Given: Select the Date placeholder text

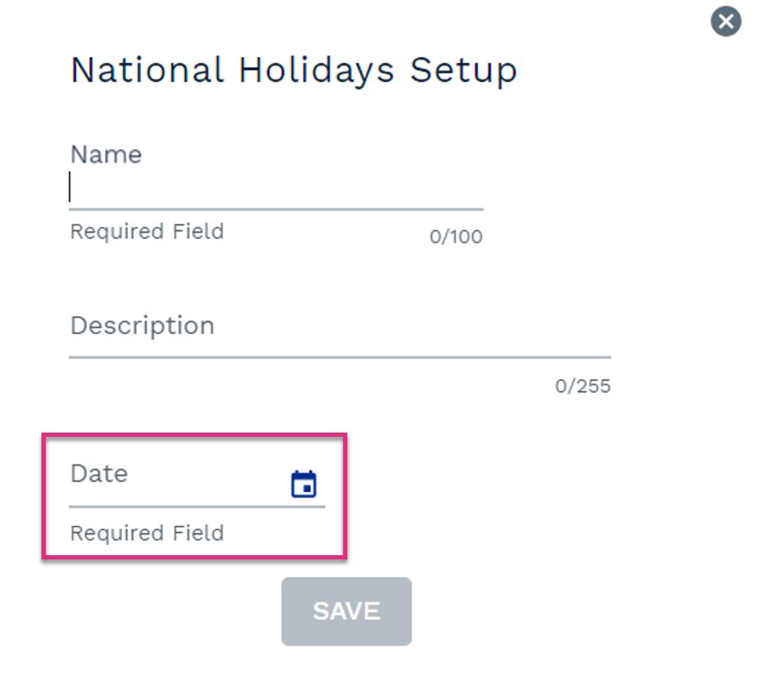Looking at the screenshot, I should [99, 473].
